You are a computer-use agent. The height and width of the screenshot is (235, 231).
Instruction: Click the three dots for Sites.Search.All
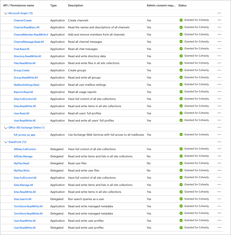[219, 199]
